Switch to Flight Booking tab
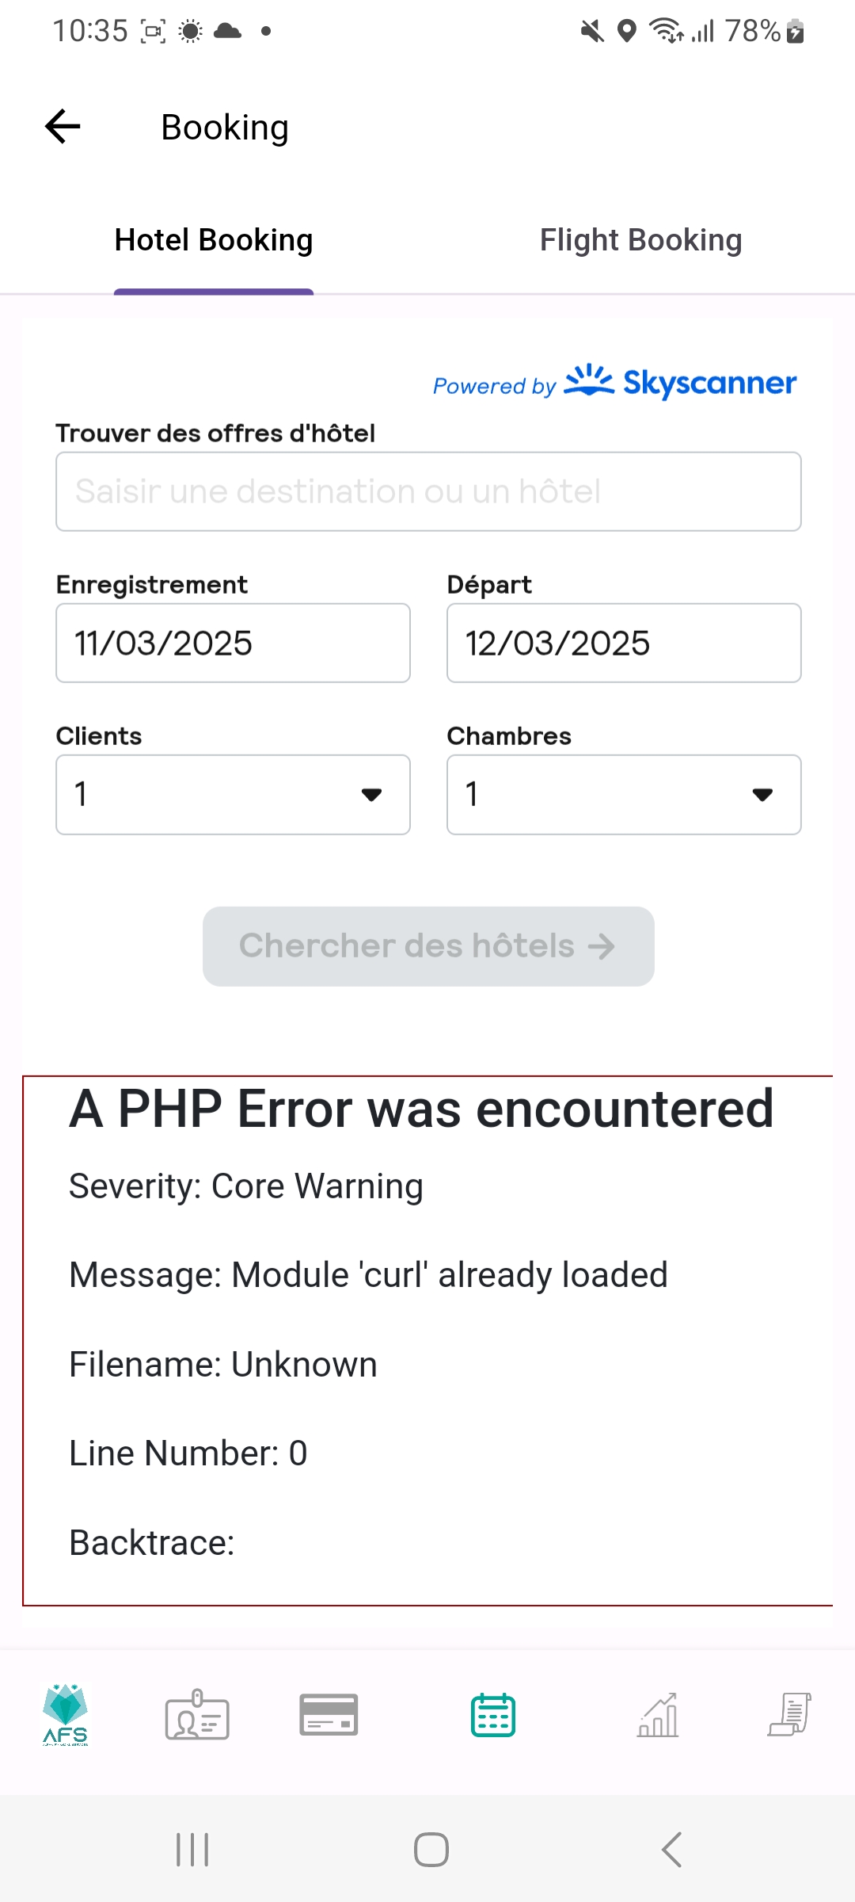Viewport: 855px width, 1902px height. click(x=640, y=240)
